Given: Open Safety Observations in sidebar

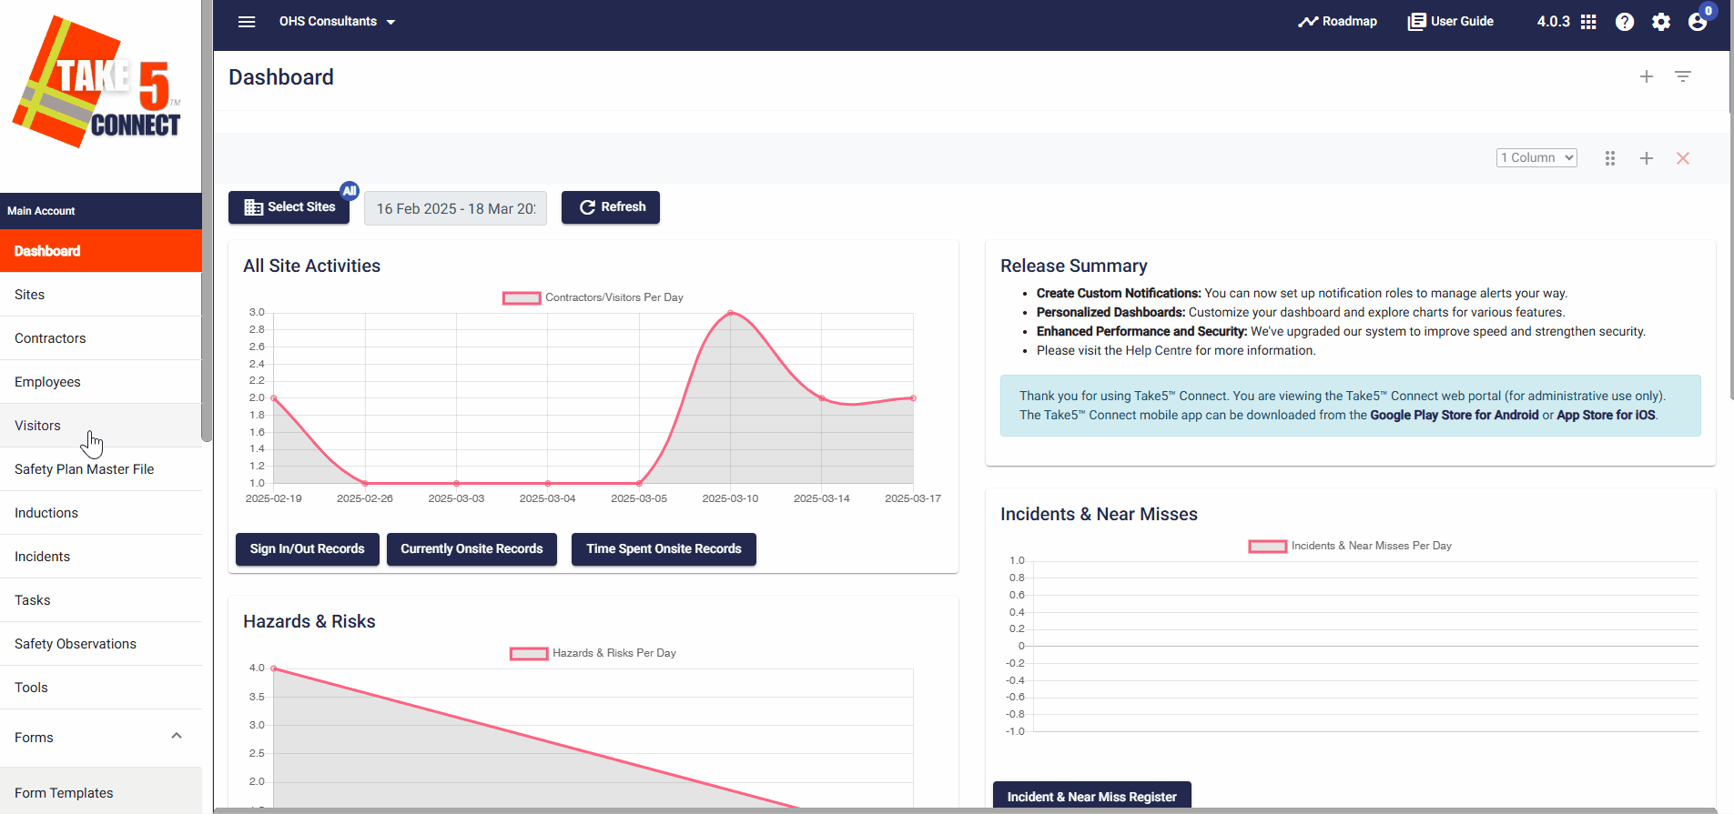Looking at the screenshot, I should 101,644.
